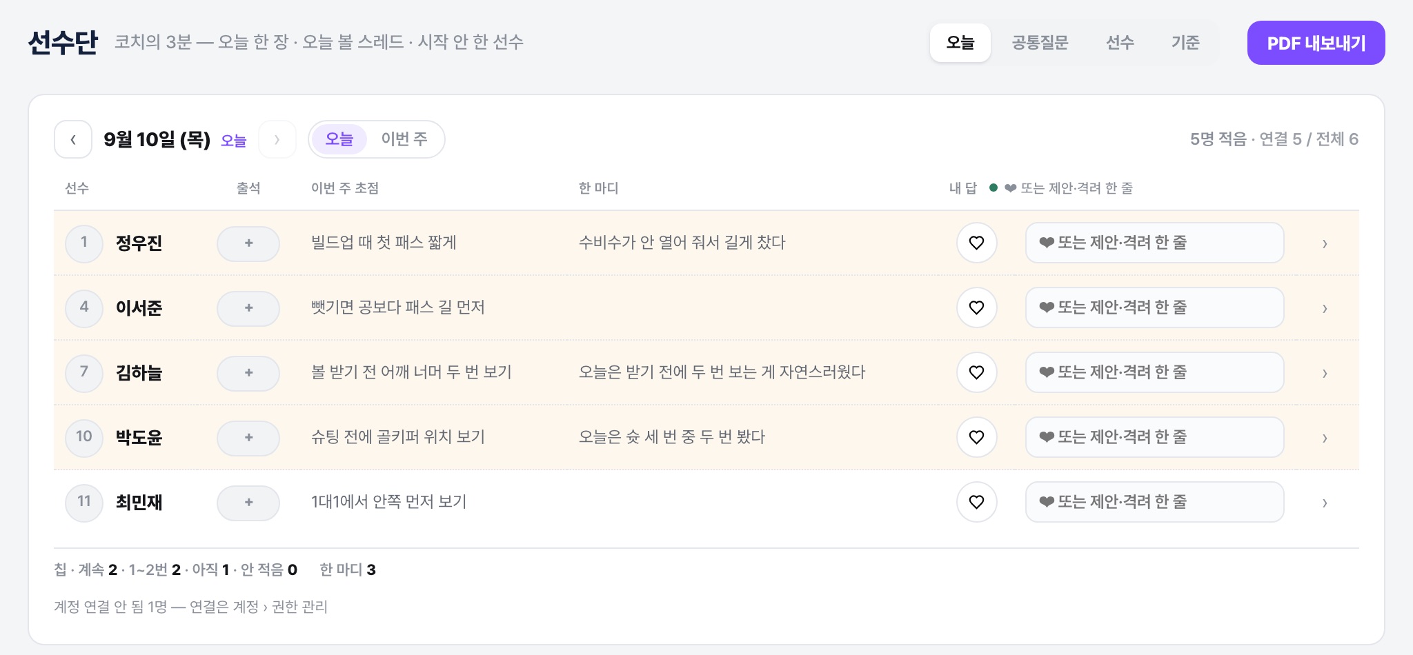Image resolution: width=1413 pixels, height=655 pixels.
Task: Expand 김하늘 row chevron
Action: 1325,373
